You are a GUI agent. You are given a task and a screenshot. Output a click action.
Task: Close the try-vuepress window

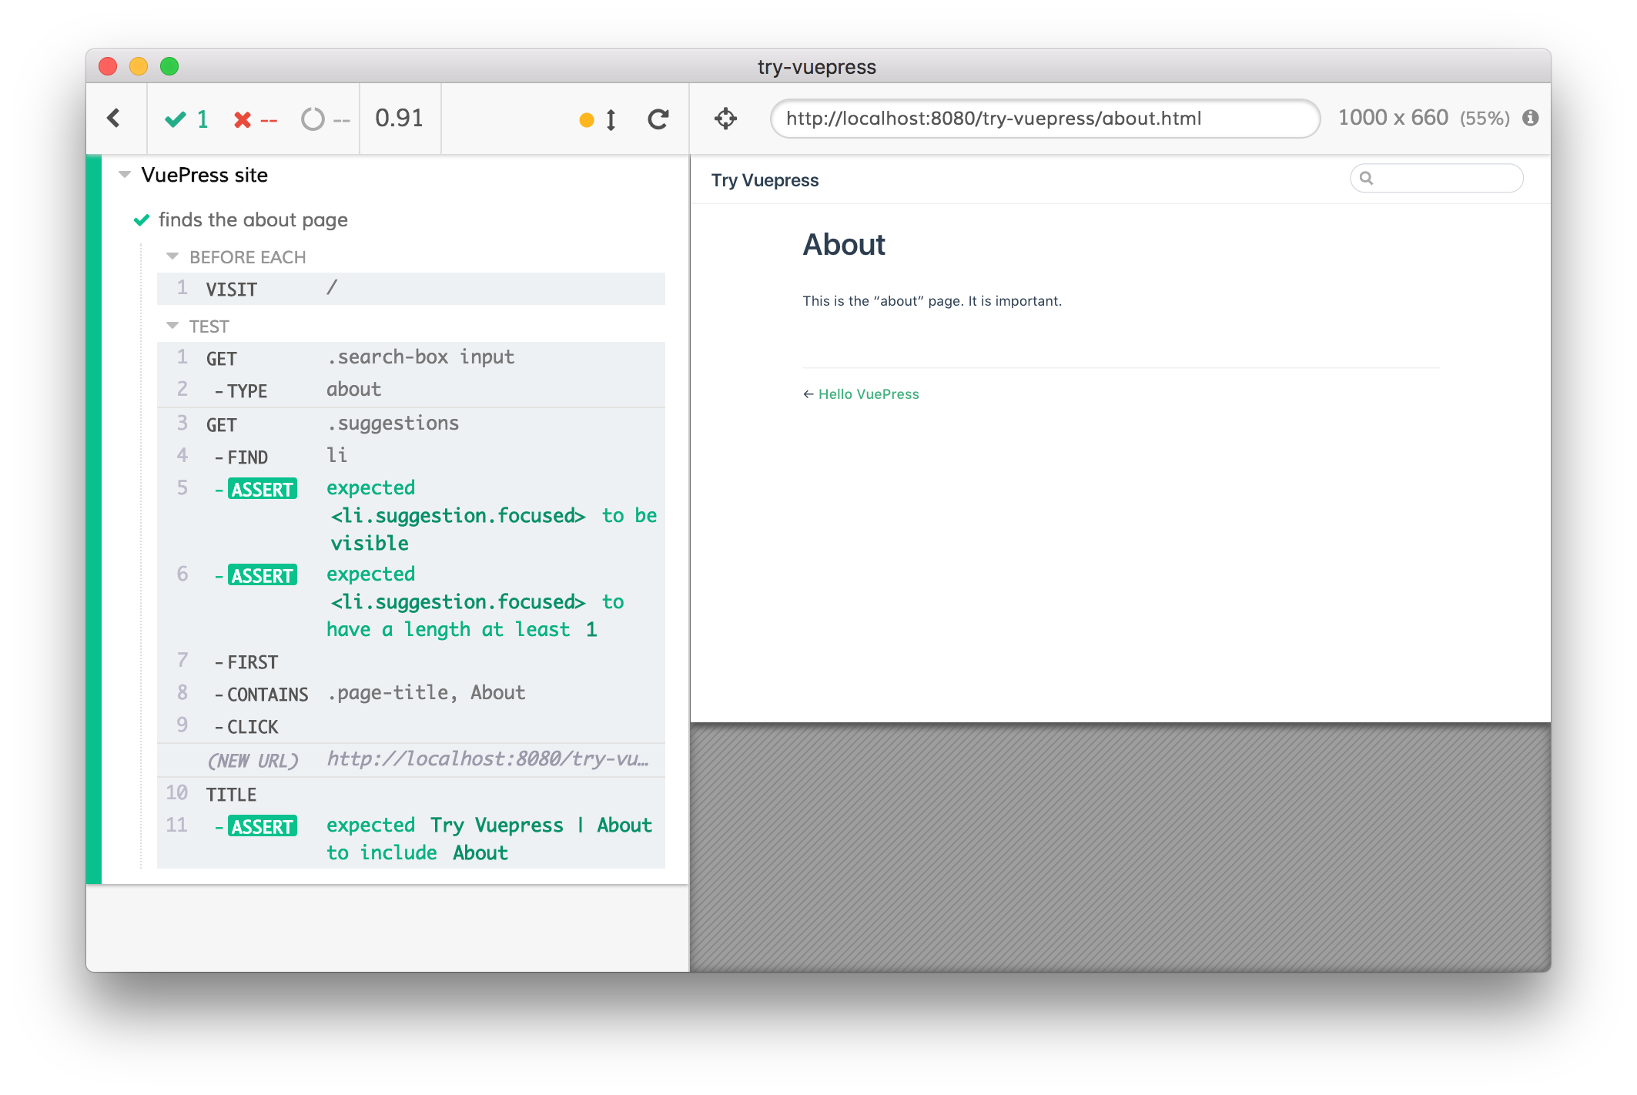(108, 66)
